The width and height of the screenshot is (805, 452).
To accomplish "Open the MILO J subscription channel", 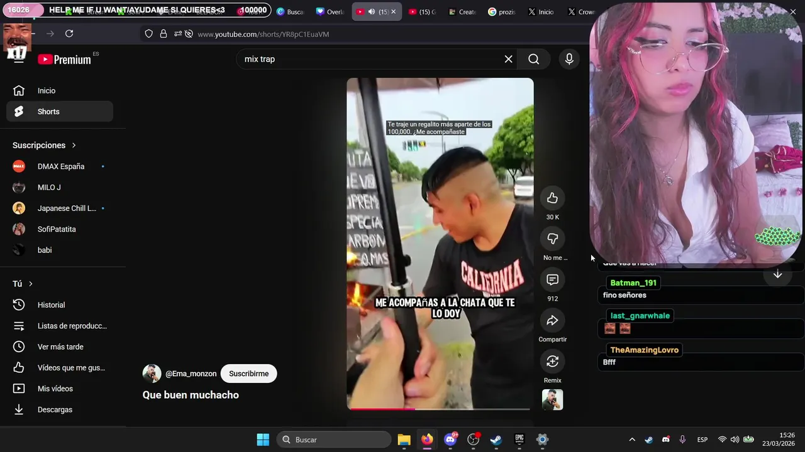I will click(x=60, y=187).
